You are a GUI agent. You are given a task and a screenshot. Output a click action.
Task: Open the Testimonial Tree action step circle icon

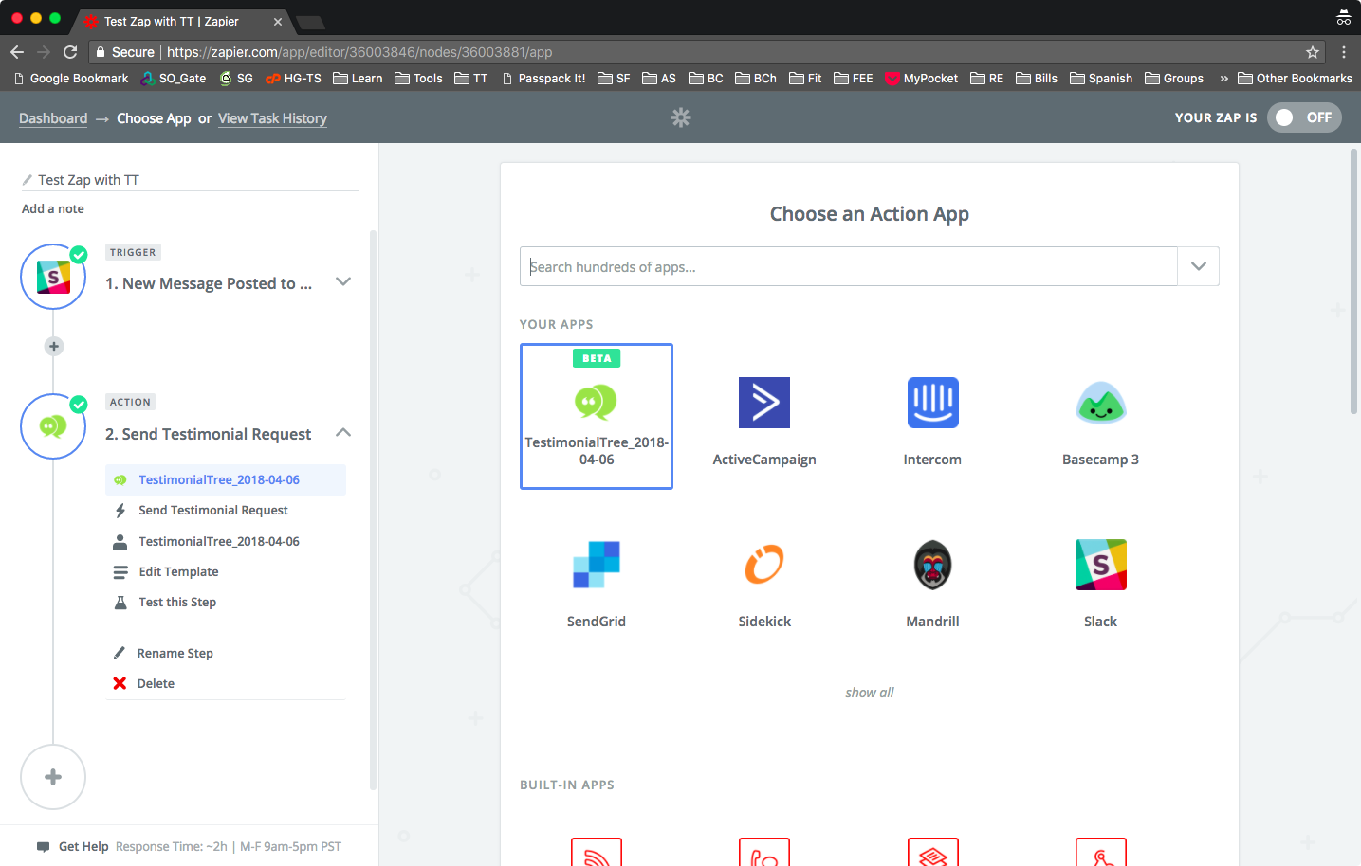tap(53, 426)
